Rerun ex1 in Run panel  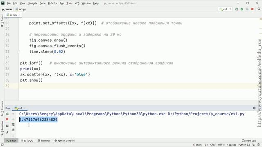click(7, 114)
